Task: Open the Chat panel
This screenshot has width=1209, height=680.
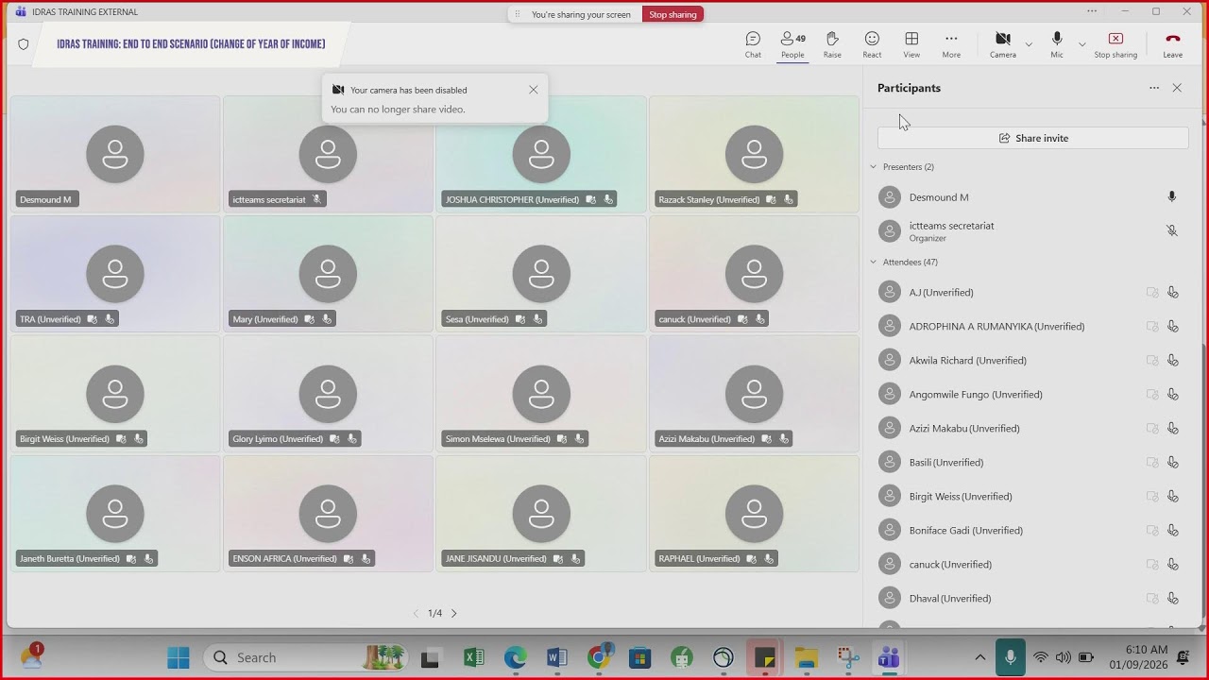Action: [x=753, y=44]
